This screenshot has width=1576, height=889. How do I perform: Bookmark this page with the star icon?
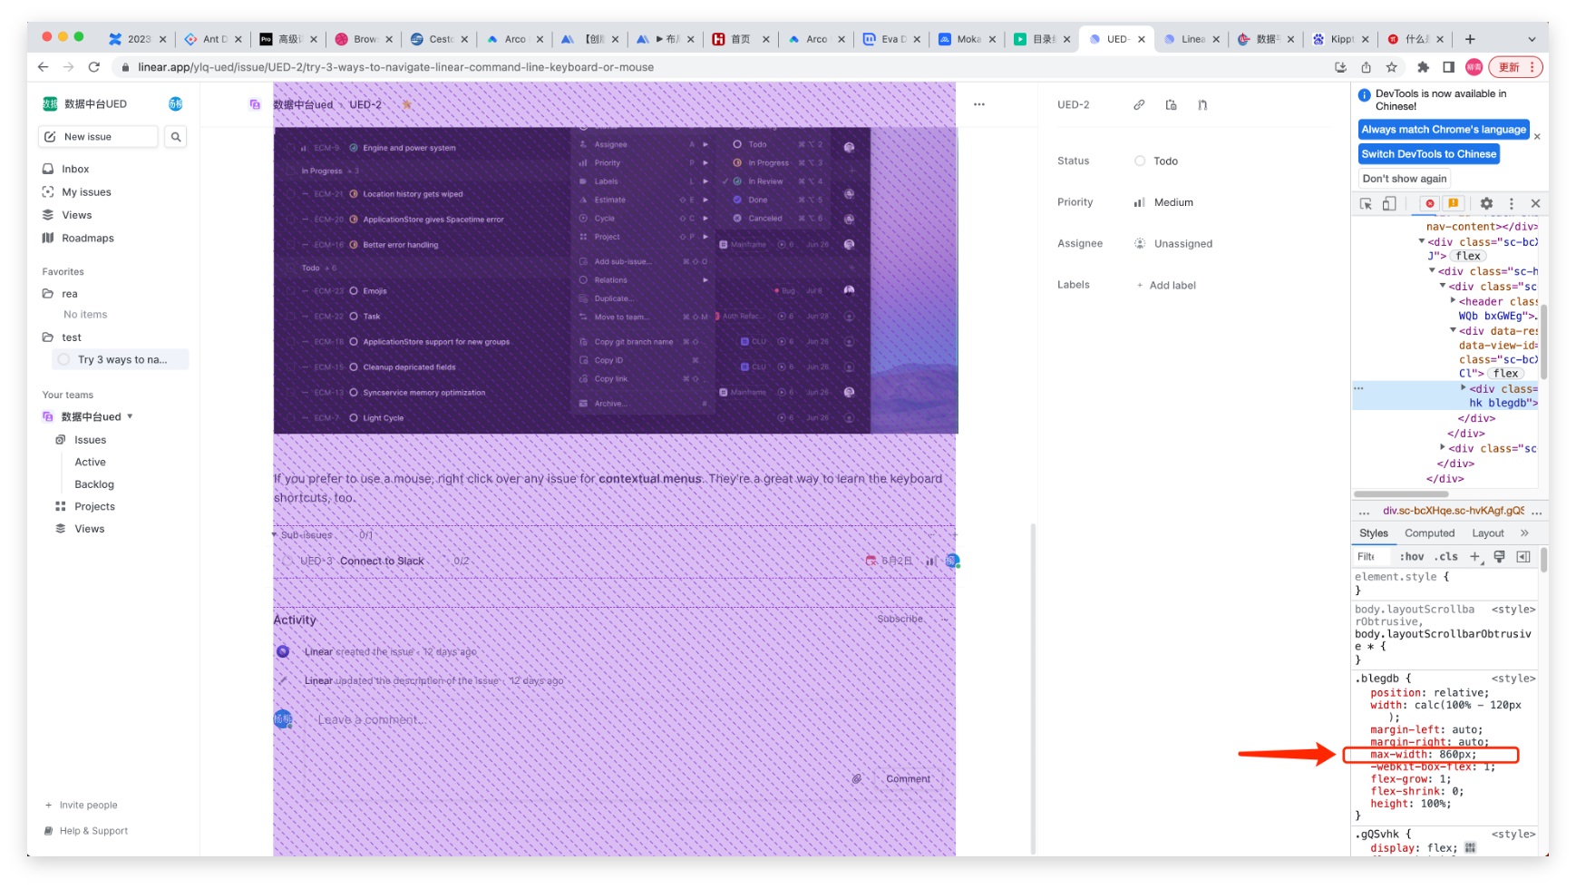pos(1391,67)
